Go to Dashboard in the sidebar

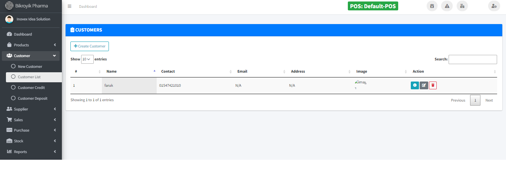tap(23, 34)
